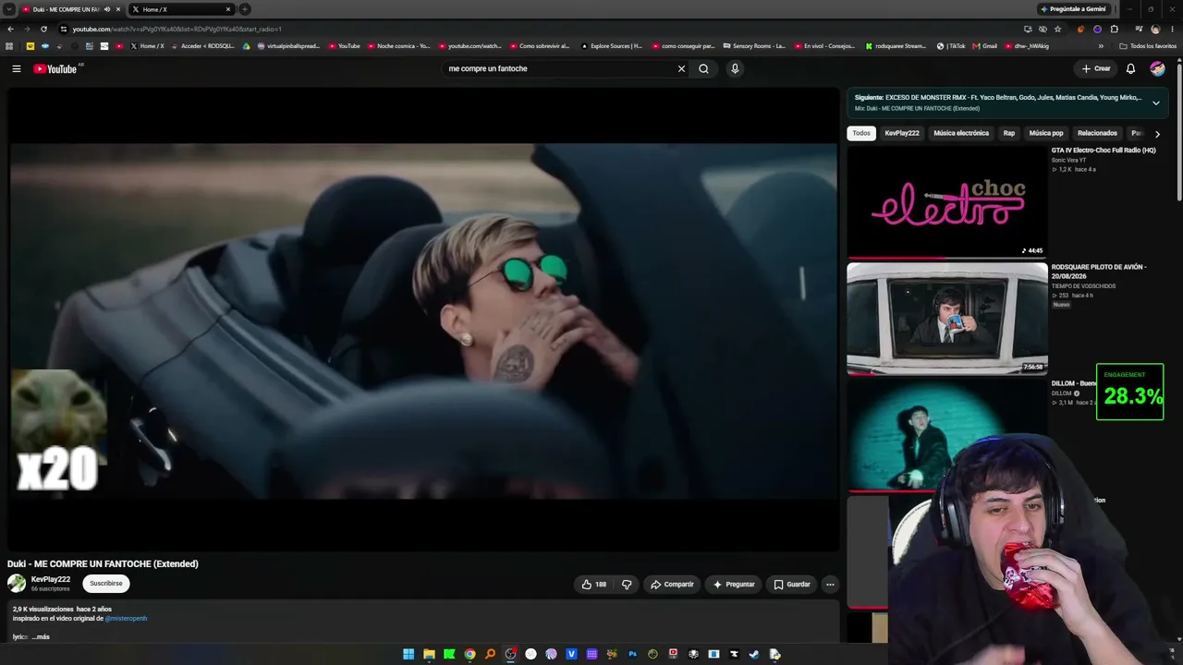Go to YouTube home via the logo
The width and height of the screenshot is (1183, 665).
[x=55, y=68]
